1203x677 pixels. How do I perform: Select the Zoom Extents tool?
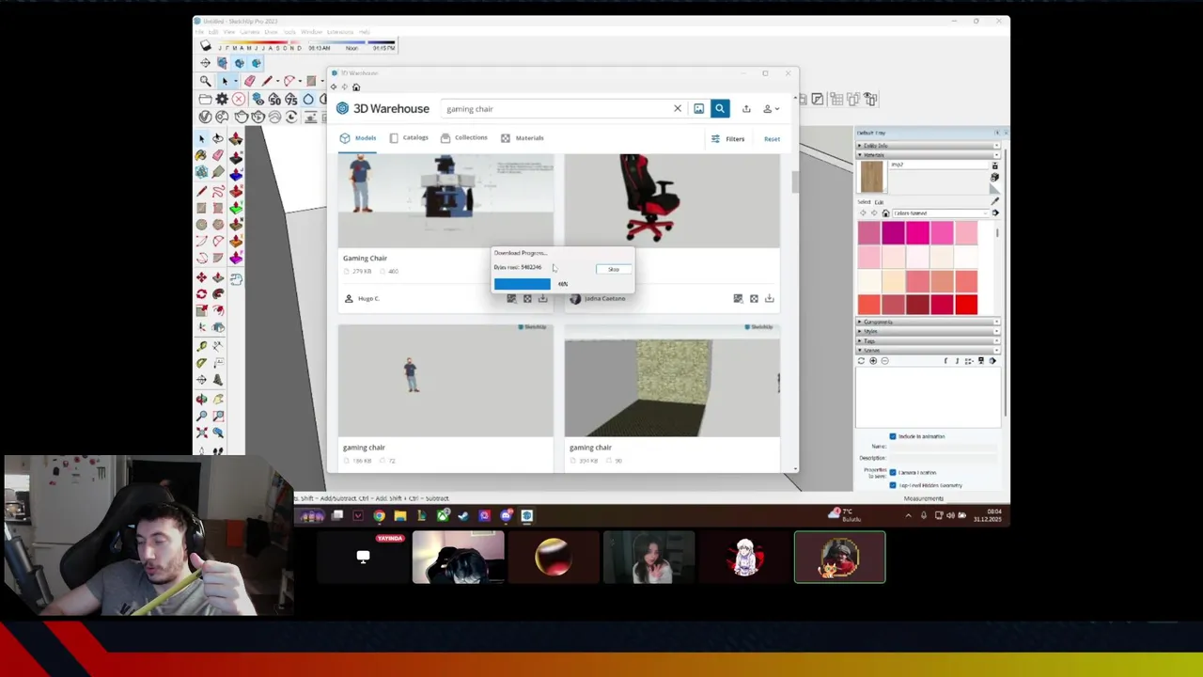tap(201, 433)
